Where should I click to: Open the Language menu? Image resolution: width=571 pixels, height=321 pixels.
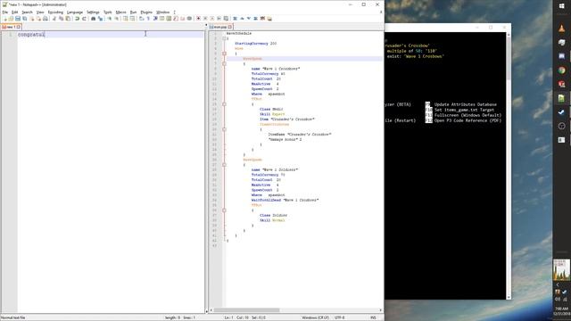[75, 12]
